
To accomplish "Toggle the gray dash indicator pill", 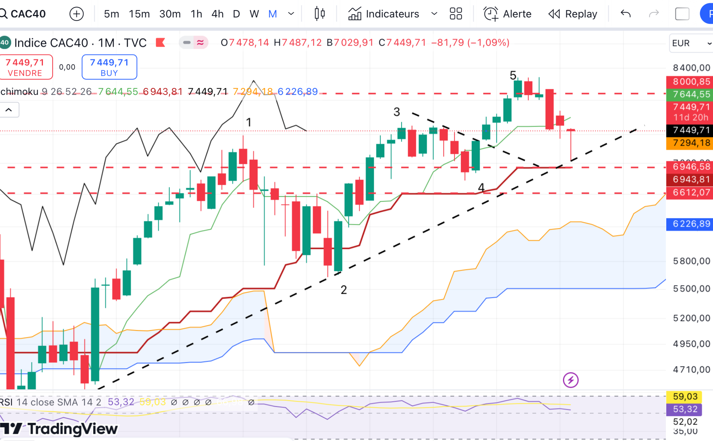I will (187, 43).
